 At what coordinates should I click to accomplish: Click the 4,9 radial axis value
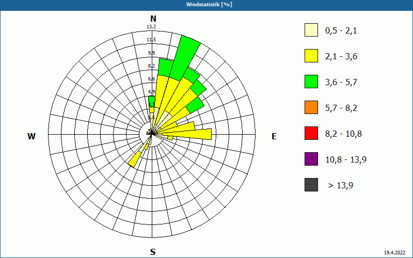point(151,92)
